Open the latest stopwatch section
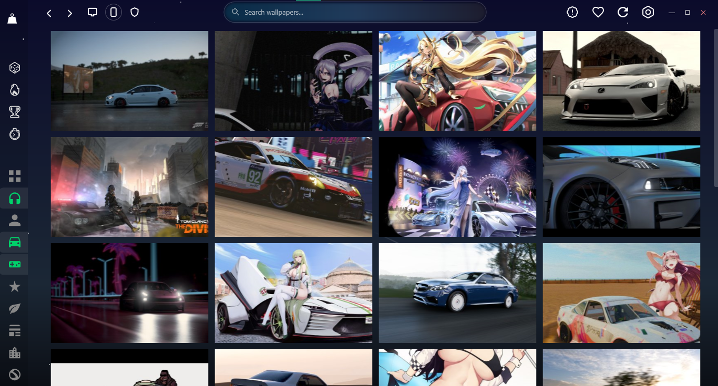Image resolution: width=718 pixels, height=386 pixels. (15, 134)
